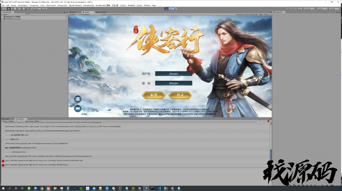Open Windows taskbar search
This screenshot has width=342, height=191.
[x=9, y=188]
